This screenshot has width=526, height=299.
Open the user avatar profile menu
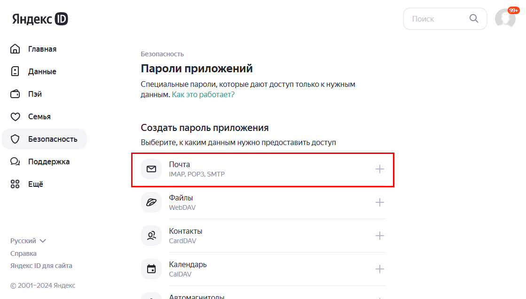point(505,19)
